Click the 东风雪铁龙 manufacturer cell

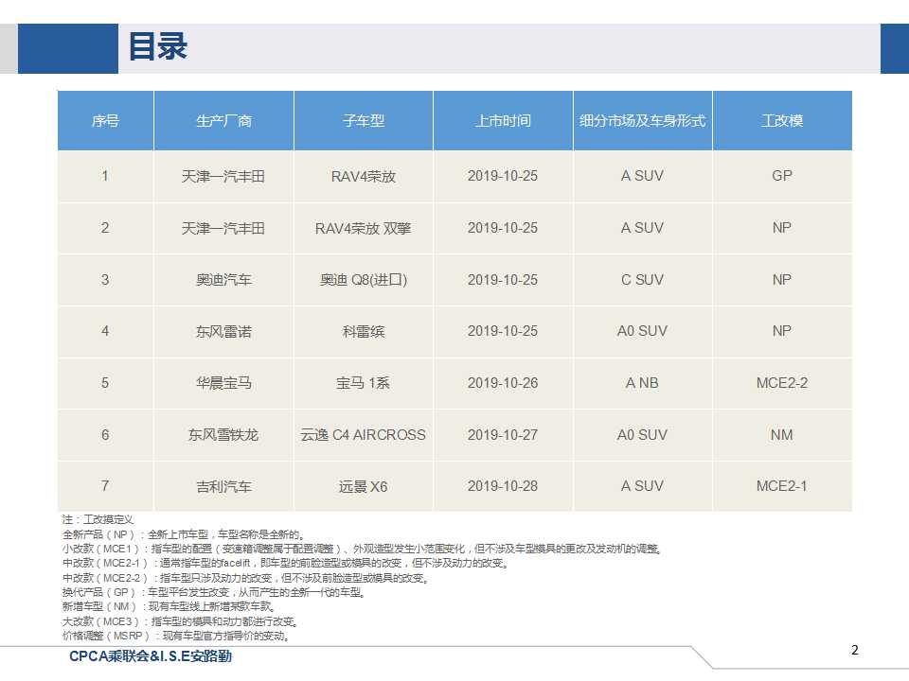click(223, 435)
